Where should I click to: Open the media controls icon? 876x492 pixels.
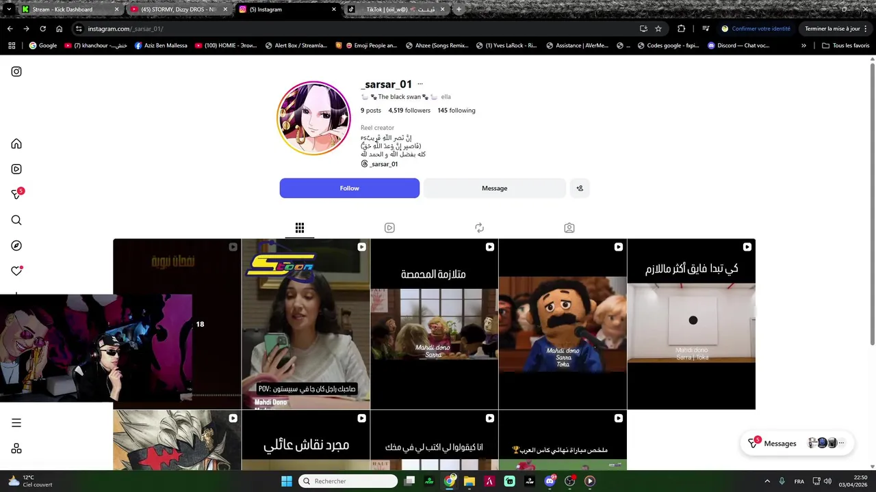tap(706, 29)
